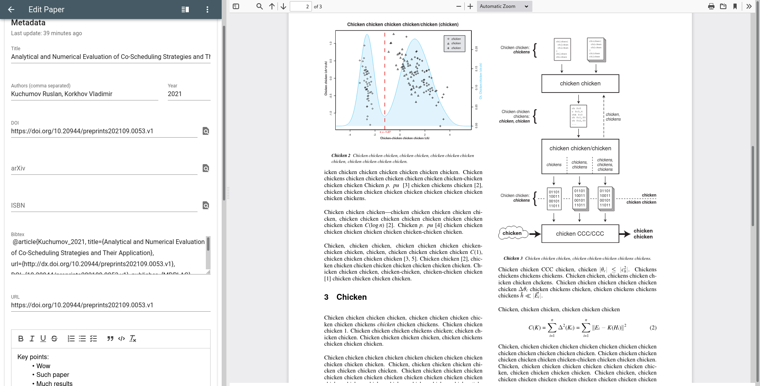Expand the PDF tools chevron menu
Image resolution: width=760 pixels, height=386 pixels.
749,6
